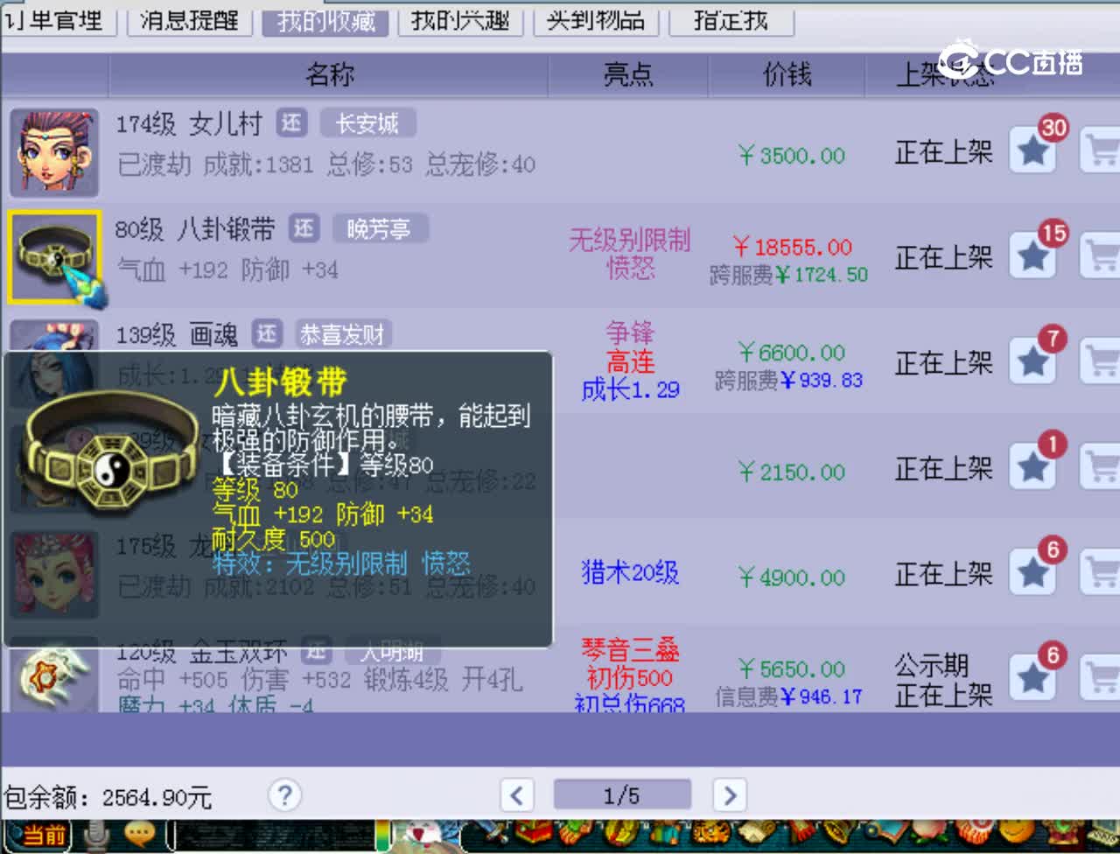Click price ¥6600.00

(x=792, y=353)
